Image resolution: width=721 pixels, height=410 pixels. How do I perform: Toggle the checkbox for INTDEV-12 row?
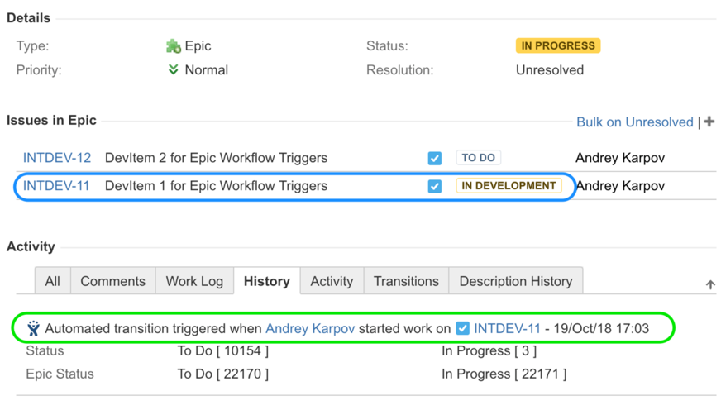tap(435, 158)
